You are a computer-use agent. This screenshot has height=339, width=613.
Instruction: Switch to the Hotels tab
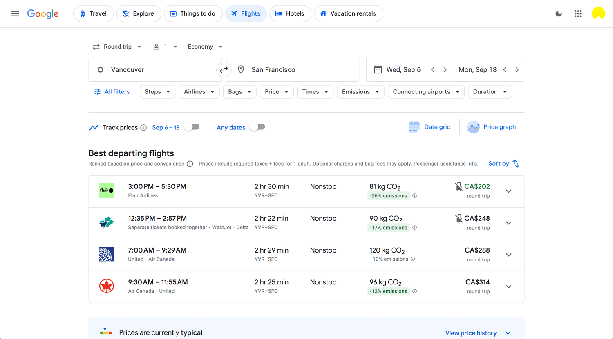290,13
